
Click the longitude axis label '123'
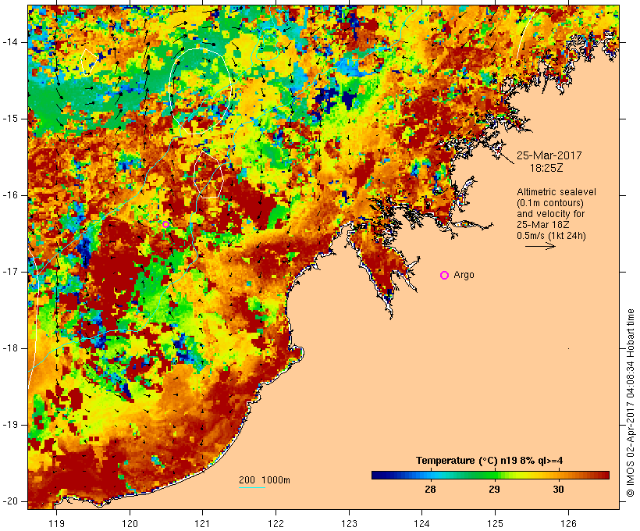pyautogui.click(x=349, y=523)
